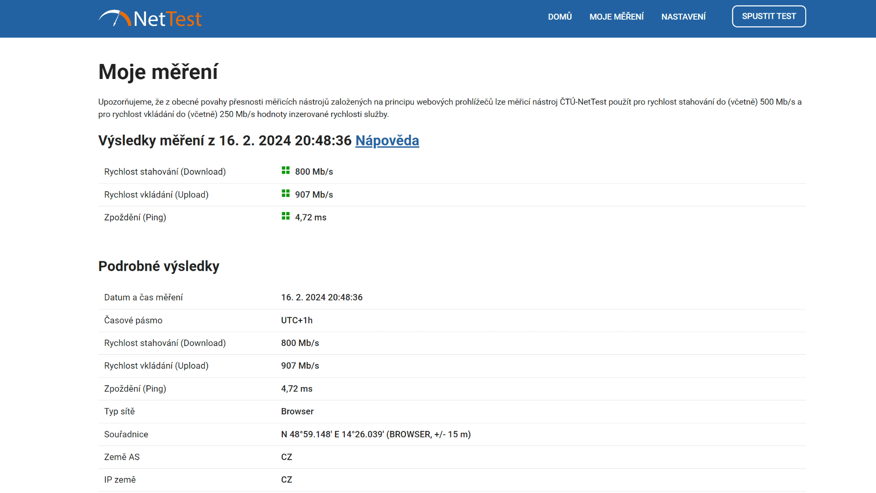This screenshot has width=876, height=493.
Task: Click the 'Země AS' label
Action: pyautogui.click(x=122, y=457)
